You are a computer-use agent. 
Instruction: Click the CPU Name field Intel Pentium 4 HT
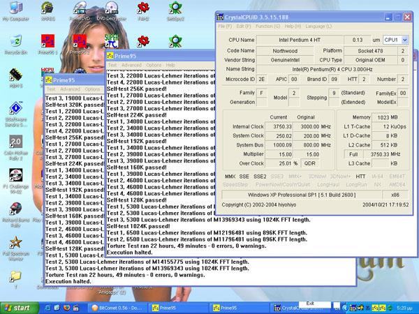click(x=300, y=40)
